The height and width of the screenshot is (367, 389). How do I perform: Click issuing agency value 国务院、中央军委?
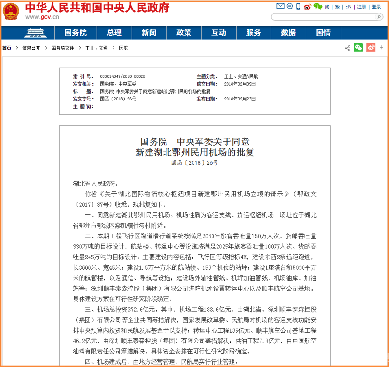tap(118, 84)
